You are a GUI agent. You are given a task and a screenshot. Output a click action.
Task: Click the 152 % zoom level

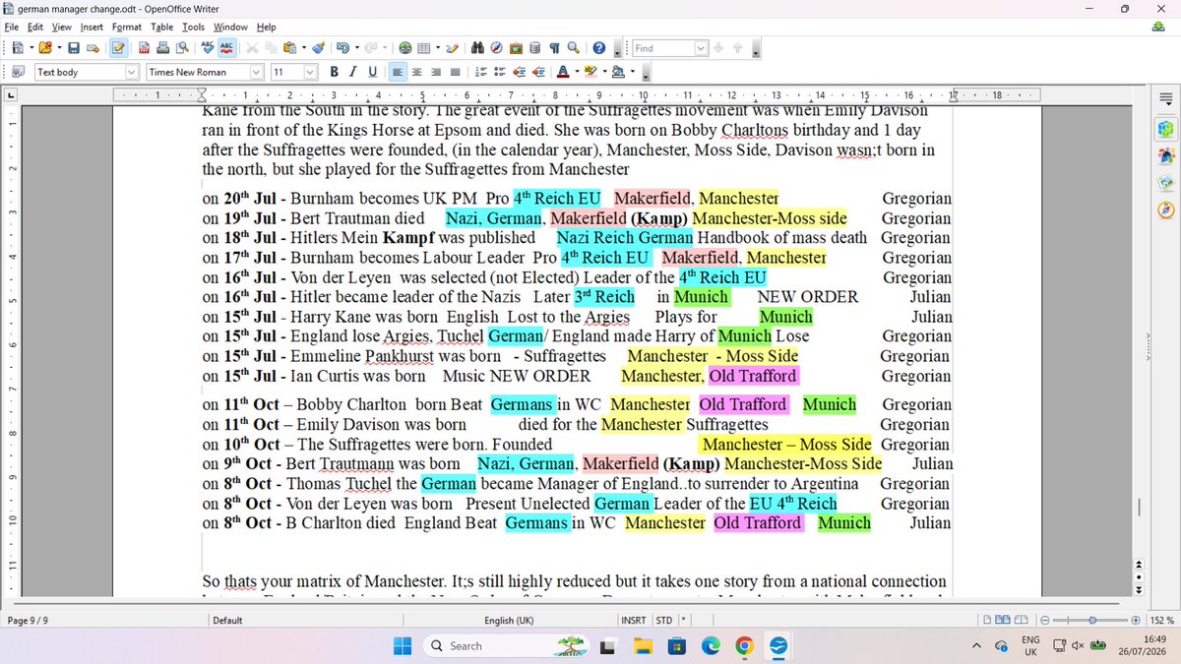pyautogui.click(x=1160, y=621)
